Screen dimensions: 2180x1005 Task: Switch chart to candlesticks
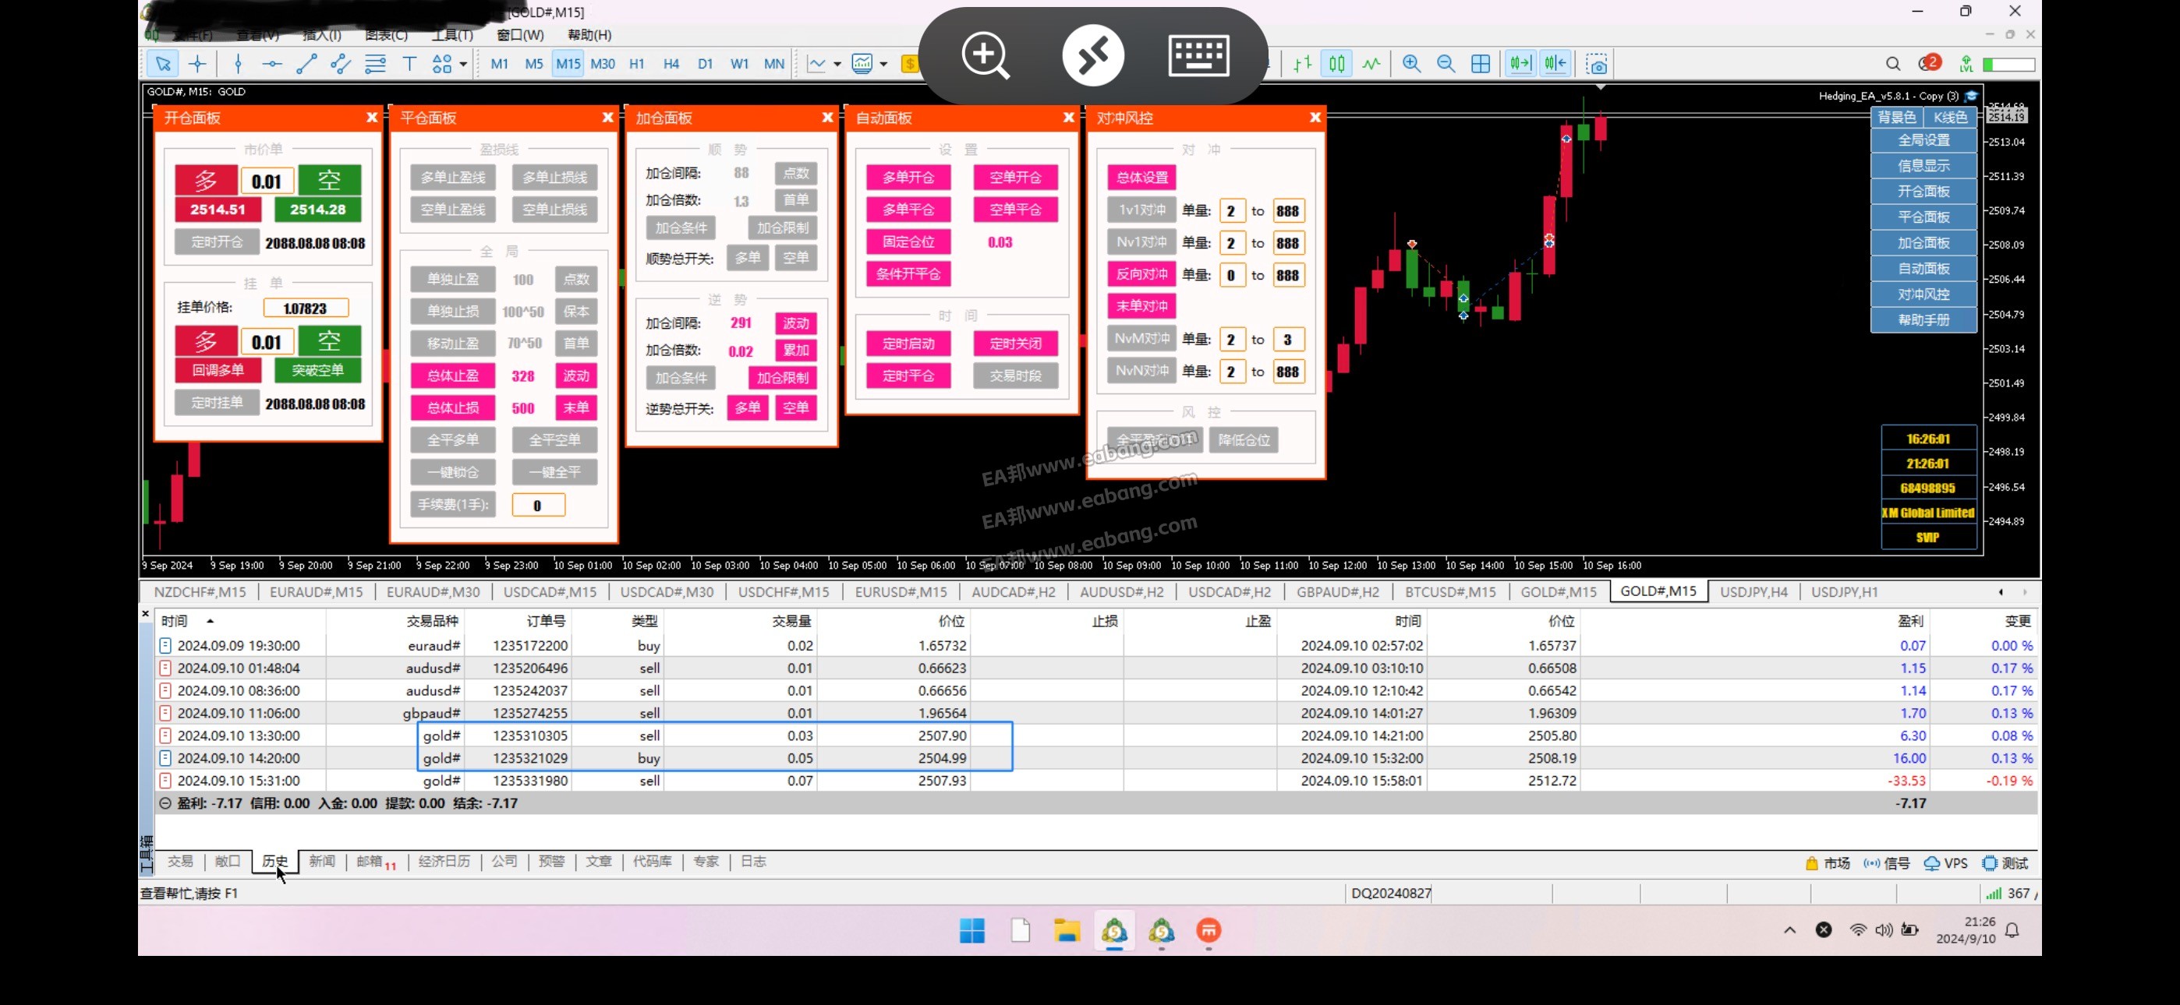1337,63
